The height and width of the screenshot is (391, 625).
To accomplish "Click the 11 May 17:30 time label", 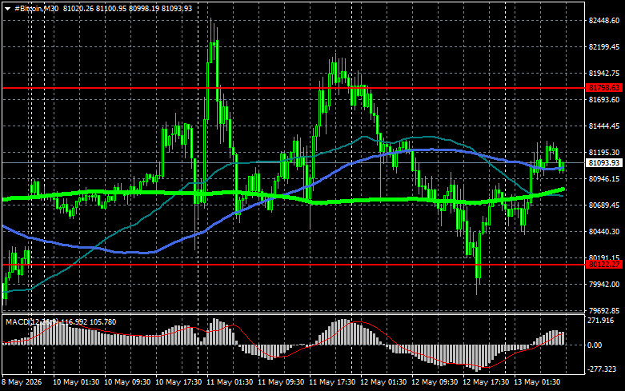I will pyautogui.click(x=332, y=382).
